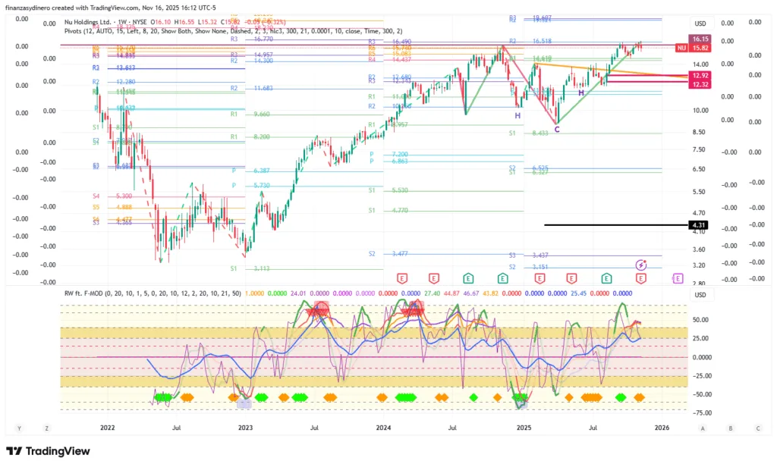Screen dimensions: 777x467
Task: Click the TradingView logo at bottom left
Action: pos(48,452)
